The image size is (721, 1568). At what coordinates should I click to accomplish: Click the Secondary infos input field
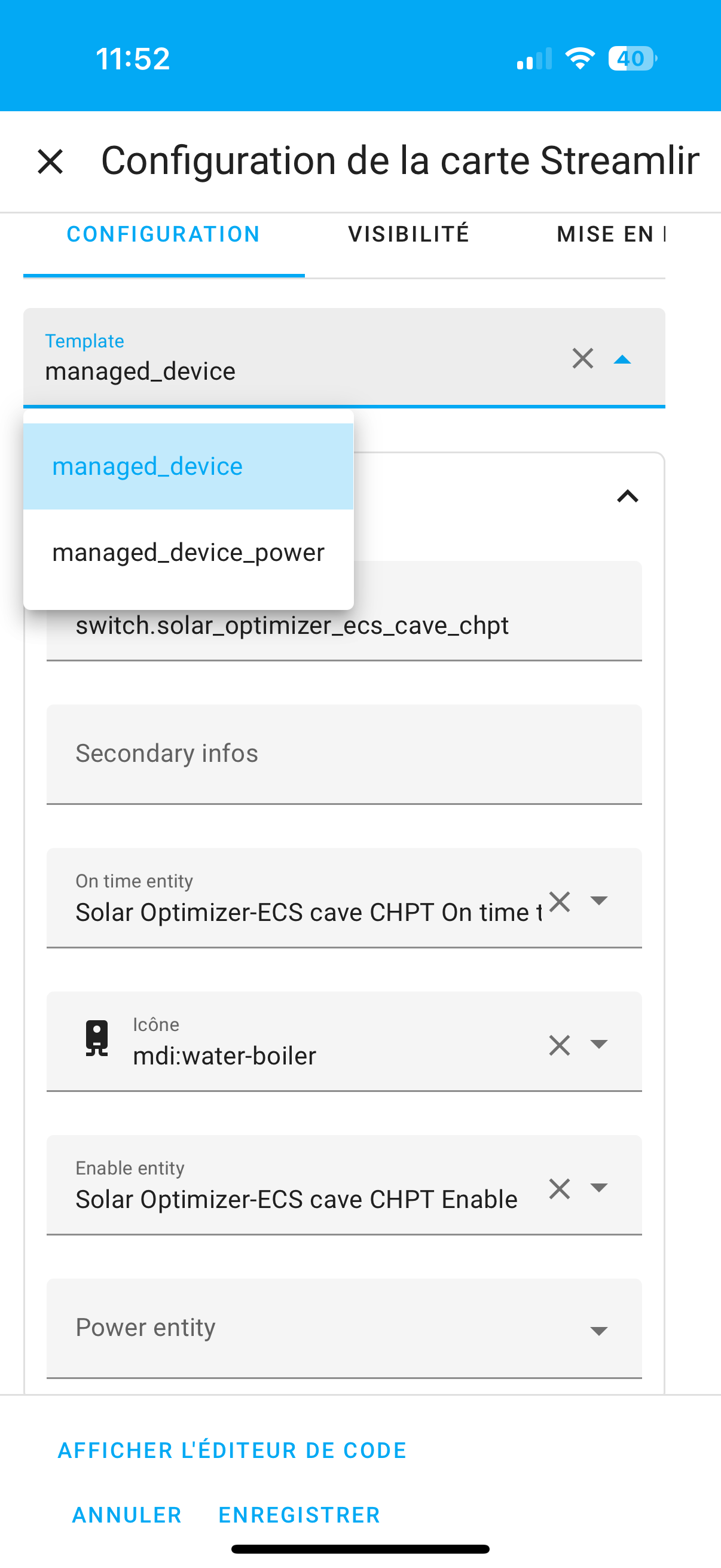[344, 754]
